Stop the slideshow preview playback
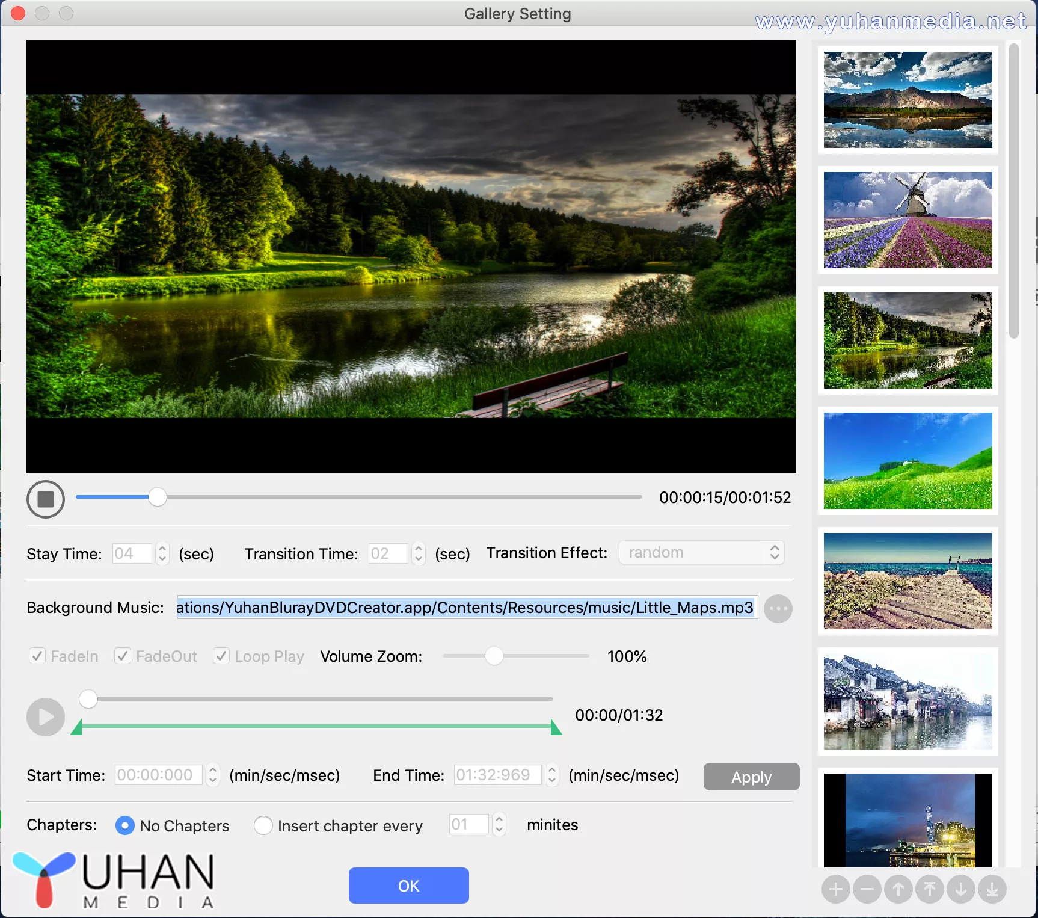1038x918 pixels. 45,499
